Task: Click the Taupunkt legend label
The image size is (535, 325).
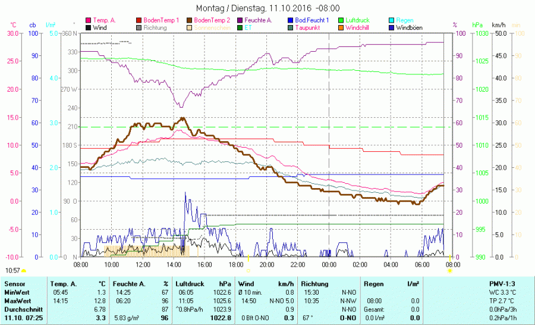Action: click(308, 28)
